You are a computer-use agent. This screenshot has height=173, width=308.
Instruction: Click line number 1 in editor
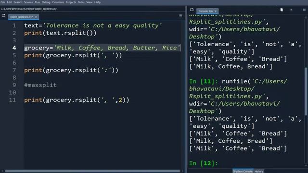(14, 25)
